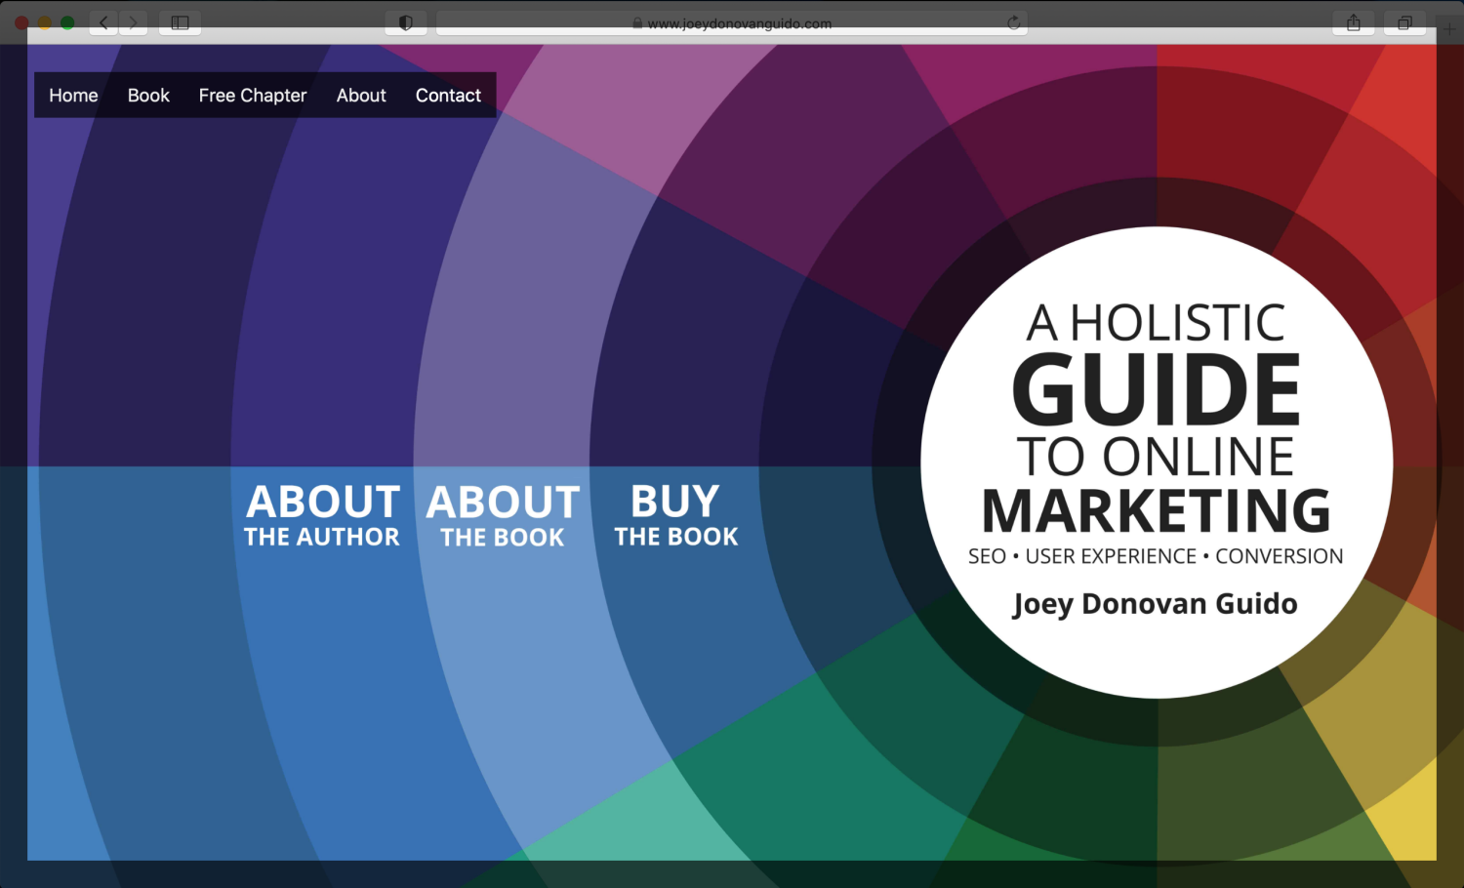
Task: Minimize the window with the yellow button
Action: click(x=44, y=22)
